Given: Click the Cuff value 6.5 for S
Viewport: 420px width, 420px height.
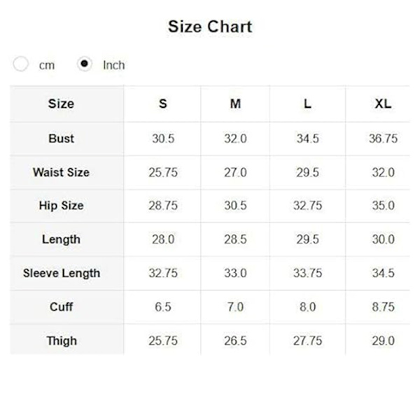Looking at the screenshot, I should coord(162,307).
